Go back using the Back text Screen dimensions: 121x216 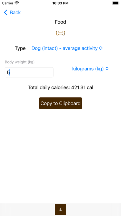point(15,12)
